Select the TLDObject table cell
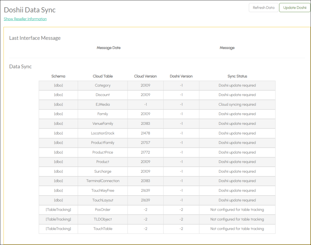 coord(103,219)
